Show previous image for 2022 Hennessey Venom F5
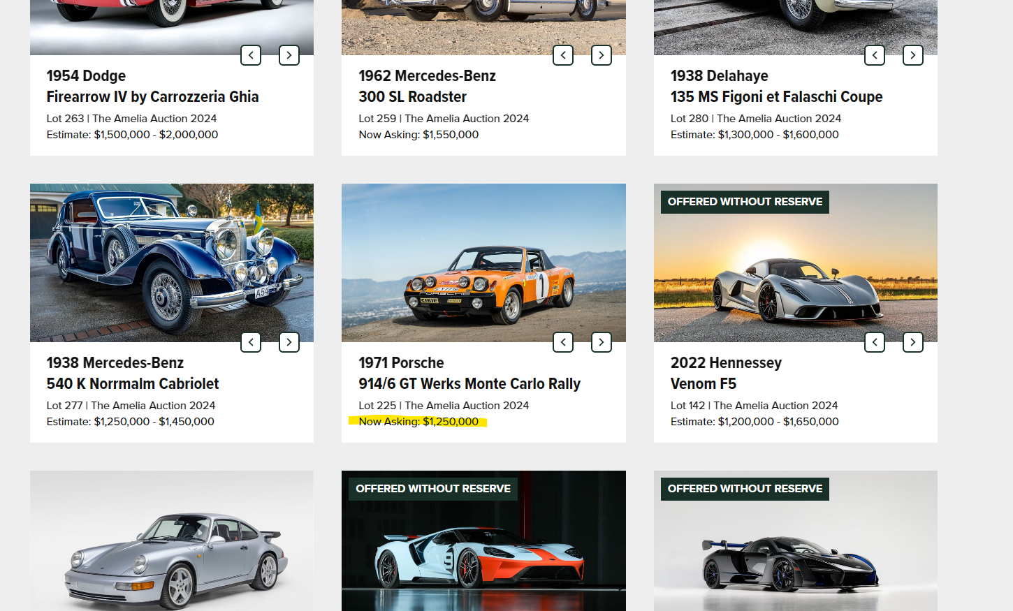Screen dimensions: 1013x611 coord(875,342)
